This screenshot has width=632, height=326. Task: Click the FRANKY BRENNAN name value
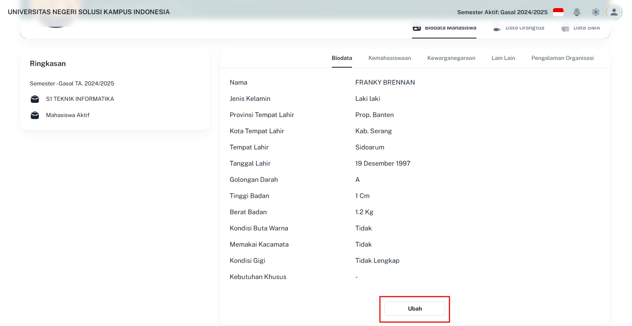(x=385, y=82)
